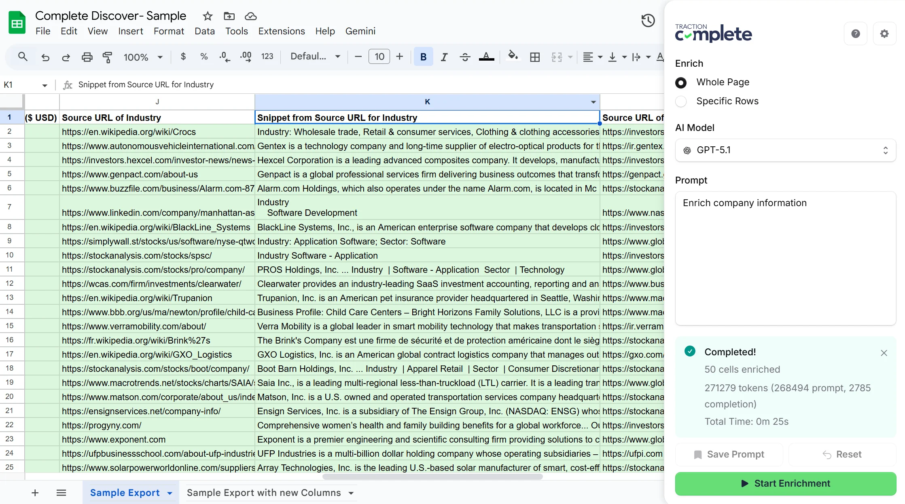Image resolution: width=905 pixels, height=504 pixels.
Task: Open sidebar settings gear icon
Action: pos(884,34)
